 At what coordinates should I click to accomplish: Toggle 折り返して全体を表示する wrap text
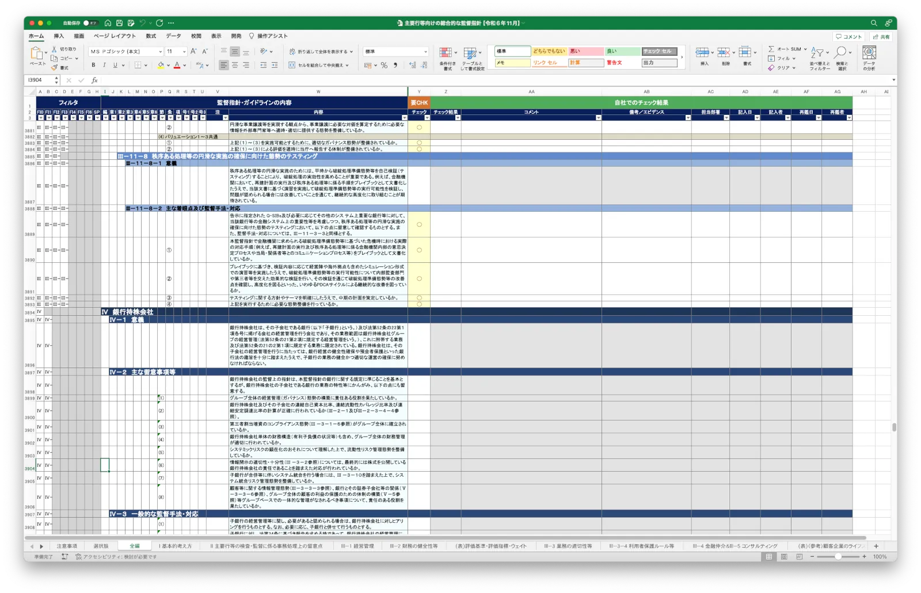tap(319, 52)
